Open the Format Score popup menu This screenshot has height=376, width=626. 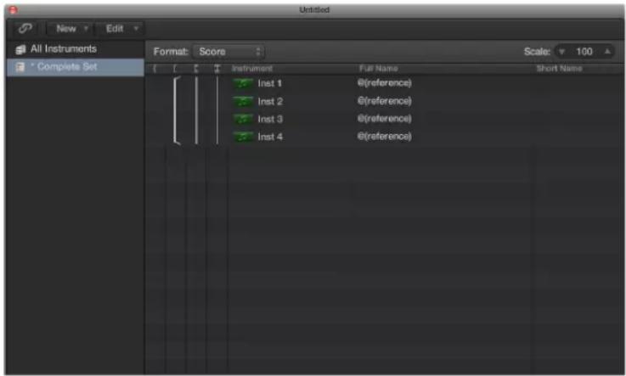point(228,52)
